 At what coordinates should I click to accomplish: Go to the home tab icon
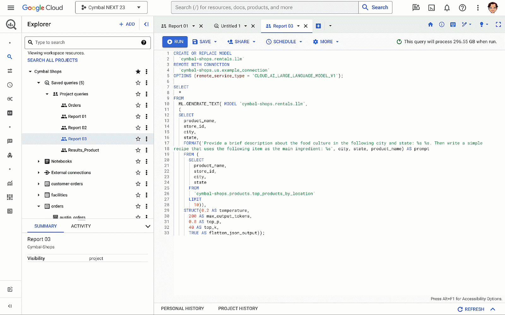coord(431,24)
